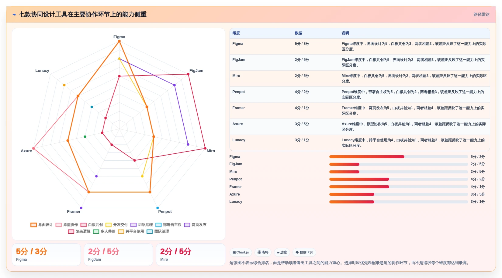Toggle the 组织治理 legend series
Image resolution: width=502 pixels, height=278 pixels.
click(142, 225)
